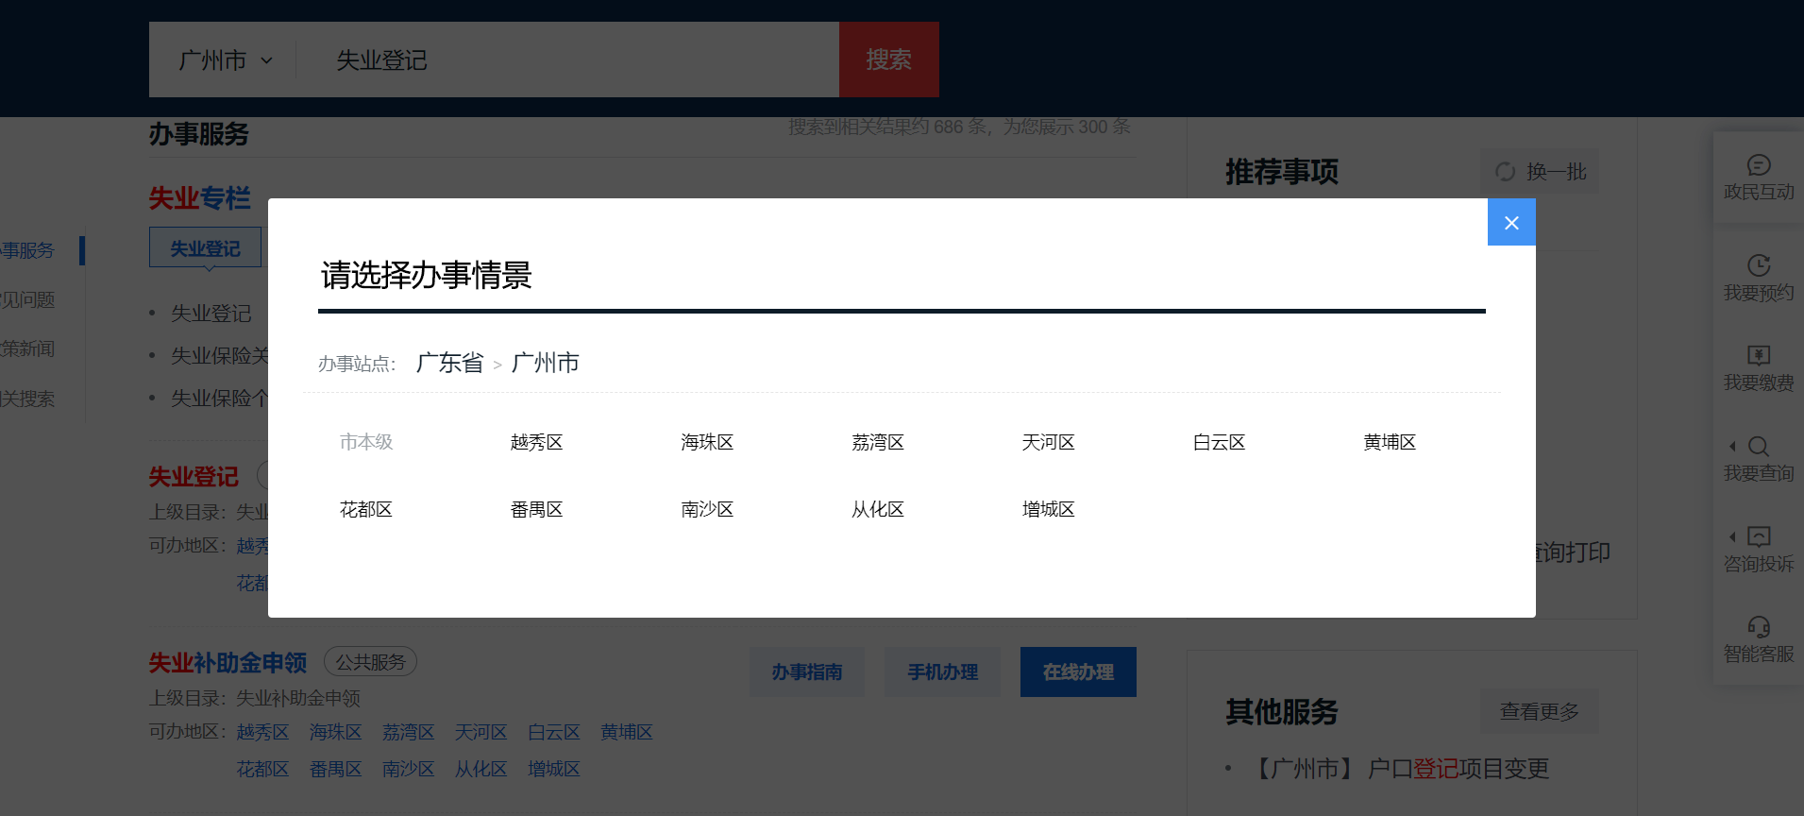Open the 咨询投诉 sidebar icon

coord(1758,536)
